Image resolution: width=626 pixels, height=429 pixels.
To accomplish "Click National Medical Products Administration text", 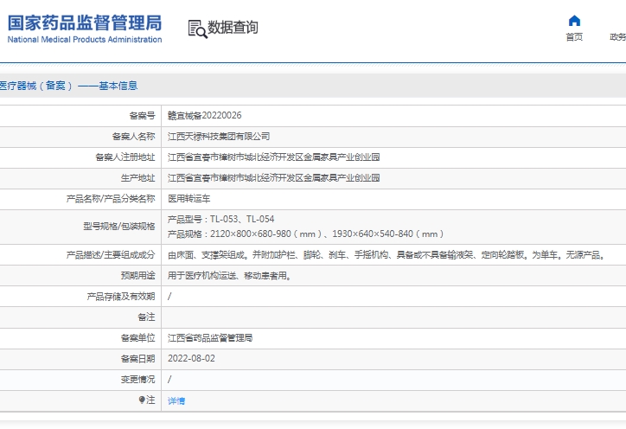I will (85, 40).
